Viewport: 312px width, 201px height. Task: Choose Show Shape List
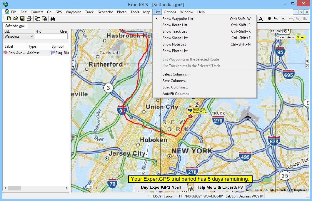click(205, 38)
